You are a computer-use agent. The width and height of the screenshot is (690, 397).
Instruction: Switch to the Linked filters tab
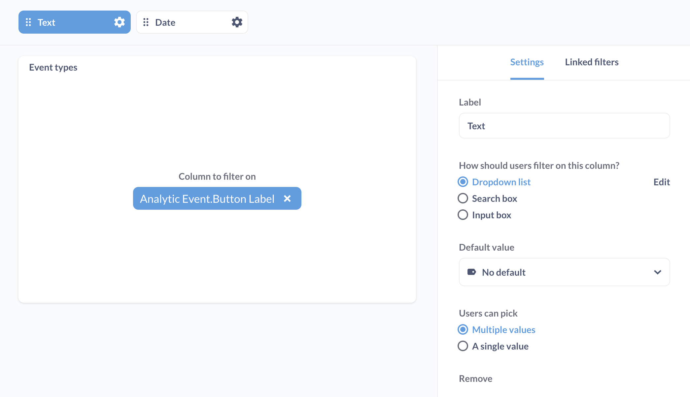pyautogui.click(x=592, y=62)
